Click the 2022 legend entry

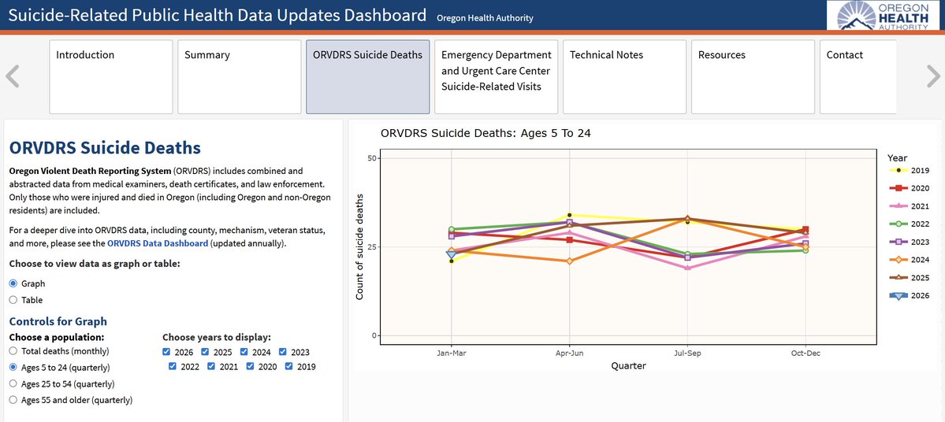910,224
